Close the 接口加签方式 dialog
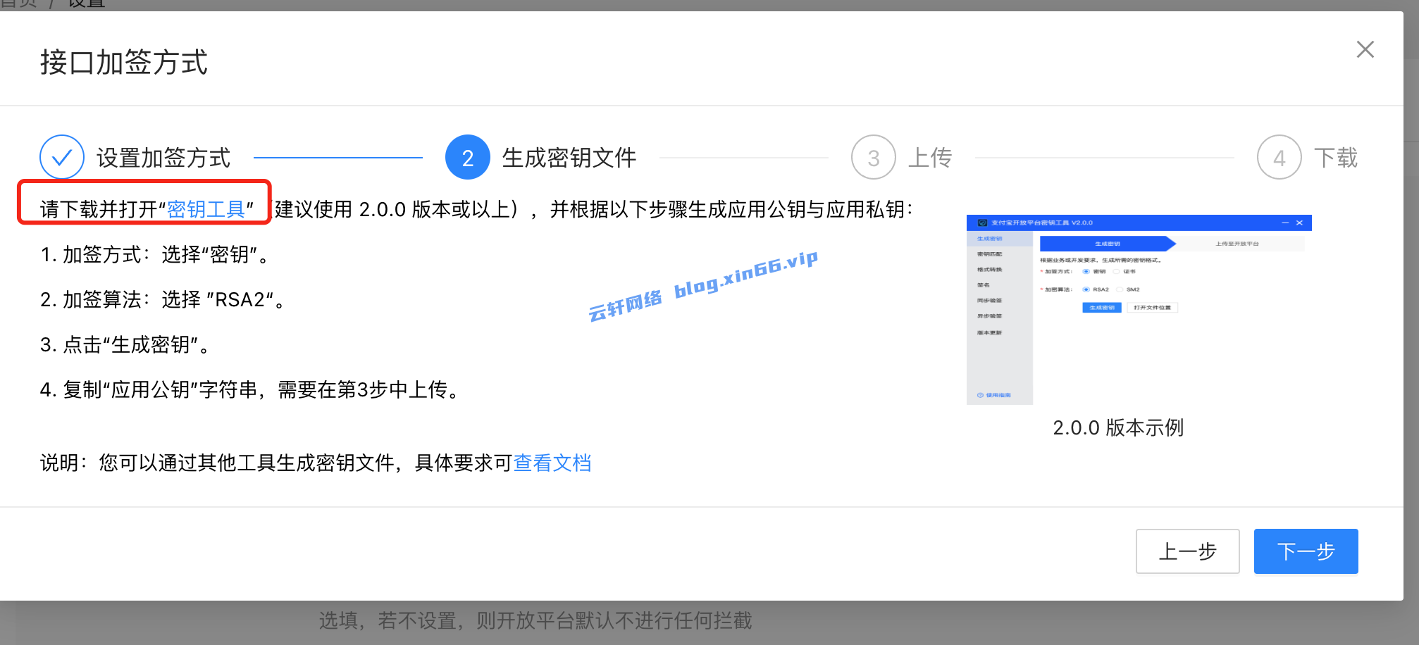Viewport: 1419px width, 645px height. pyautogui.click(x=1365, y=49)
